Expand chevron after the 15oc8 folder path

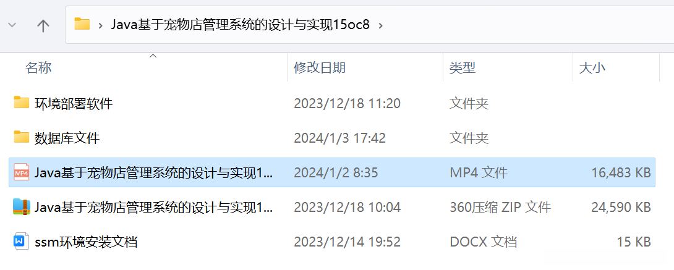point(380,25)
